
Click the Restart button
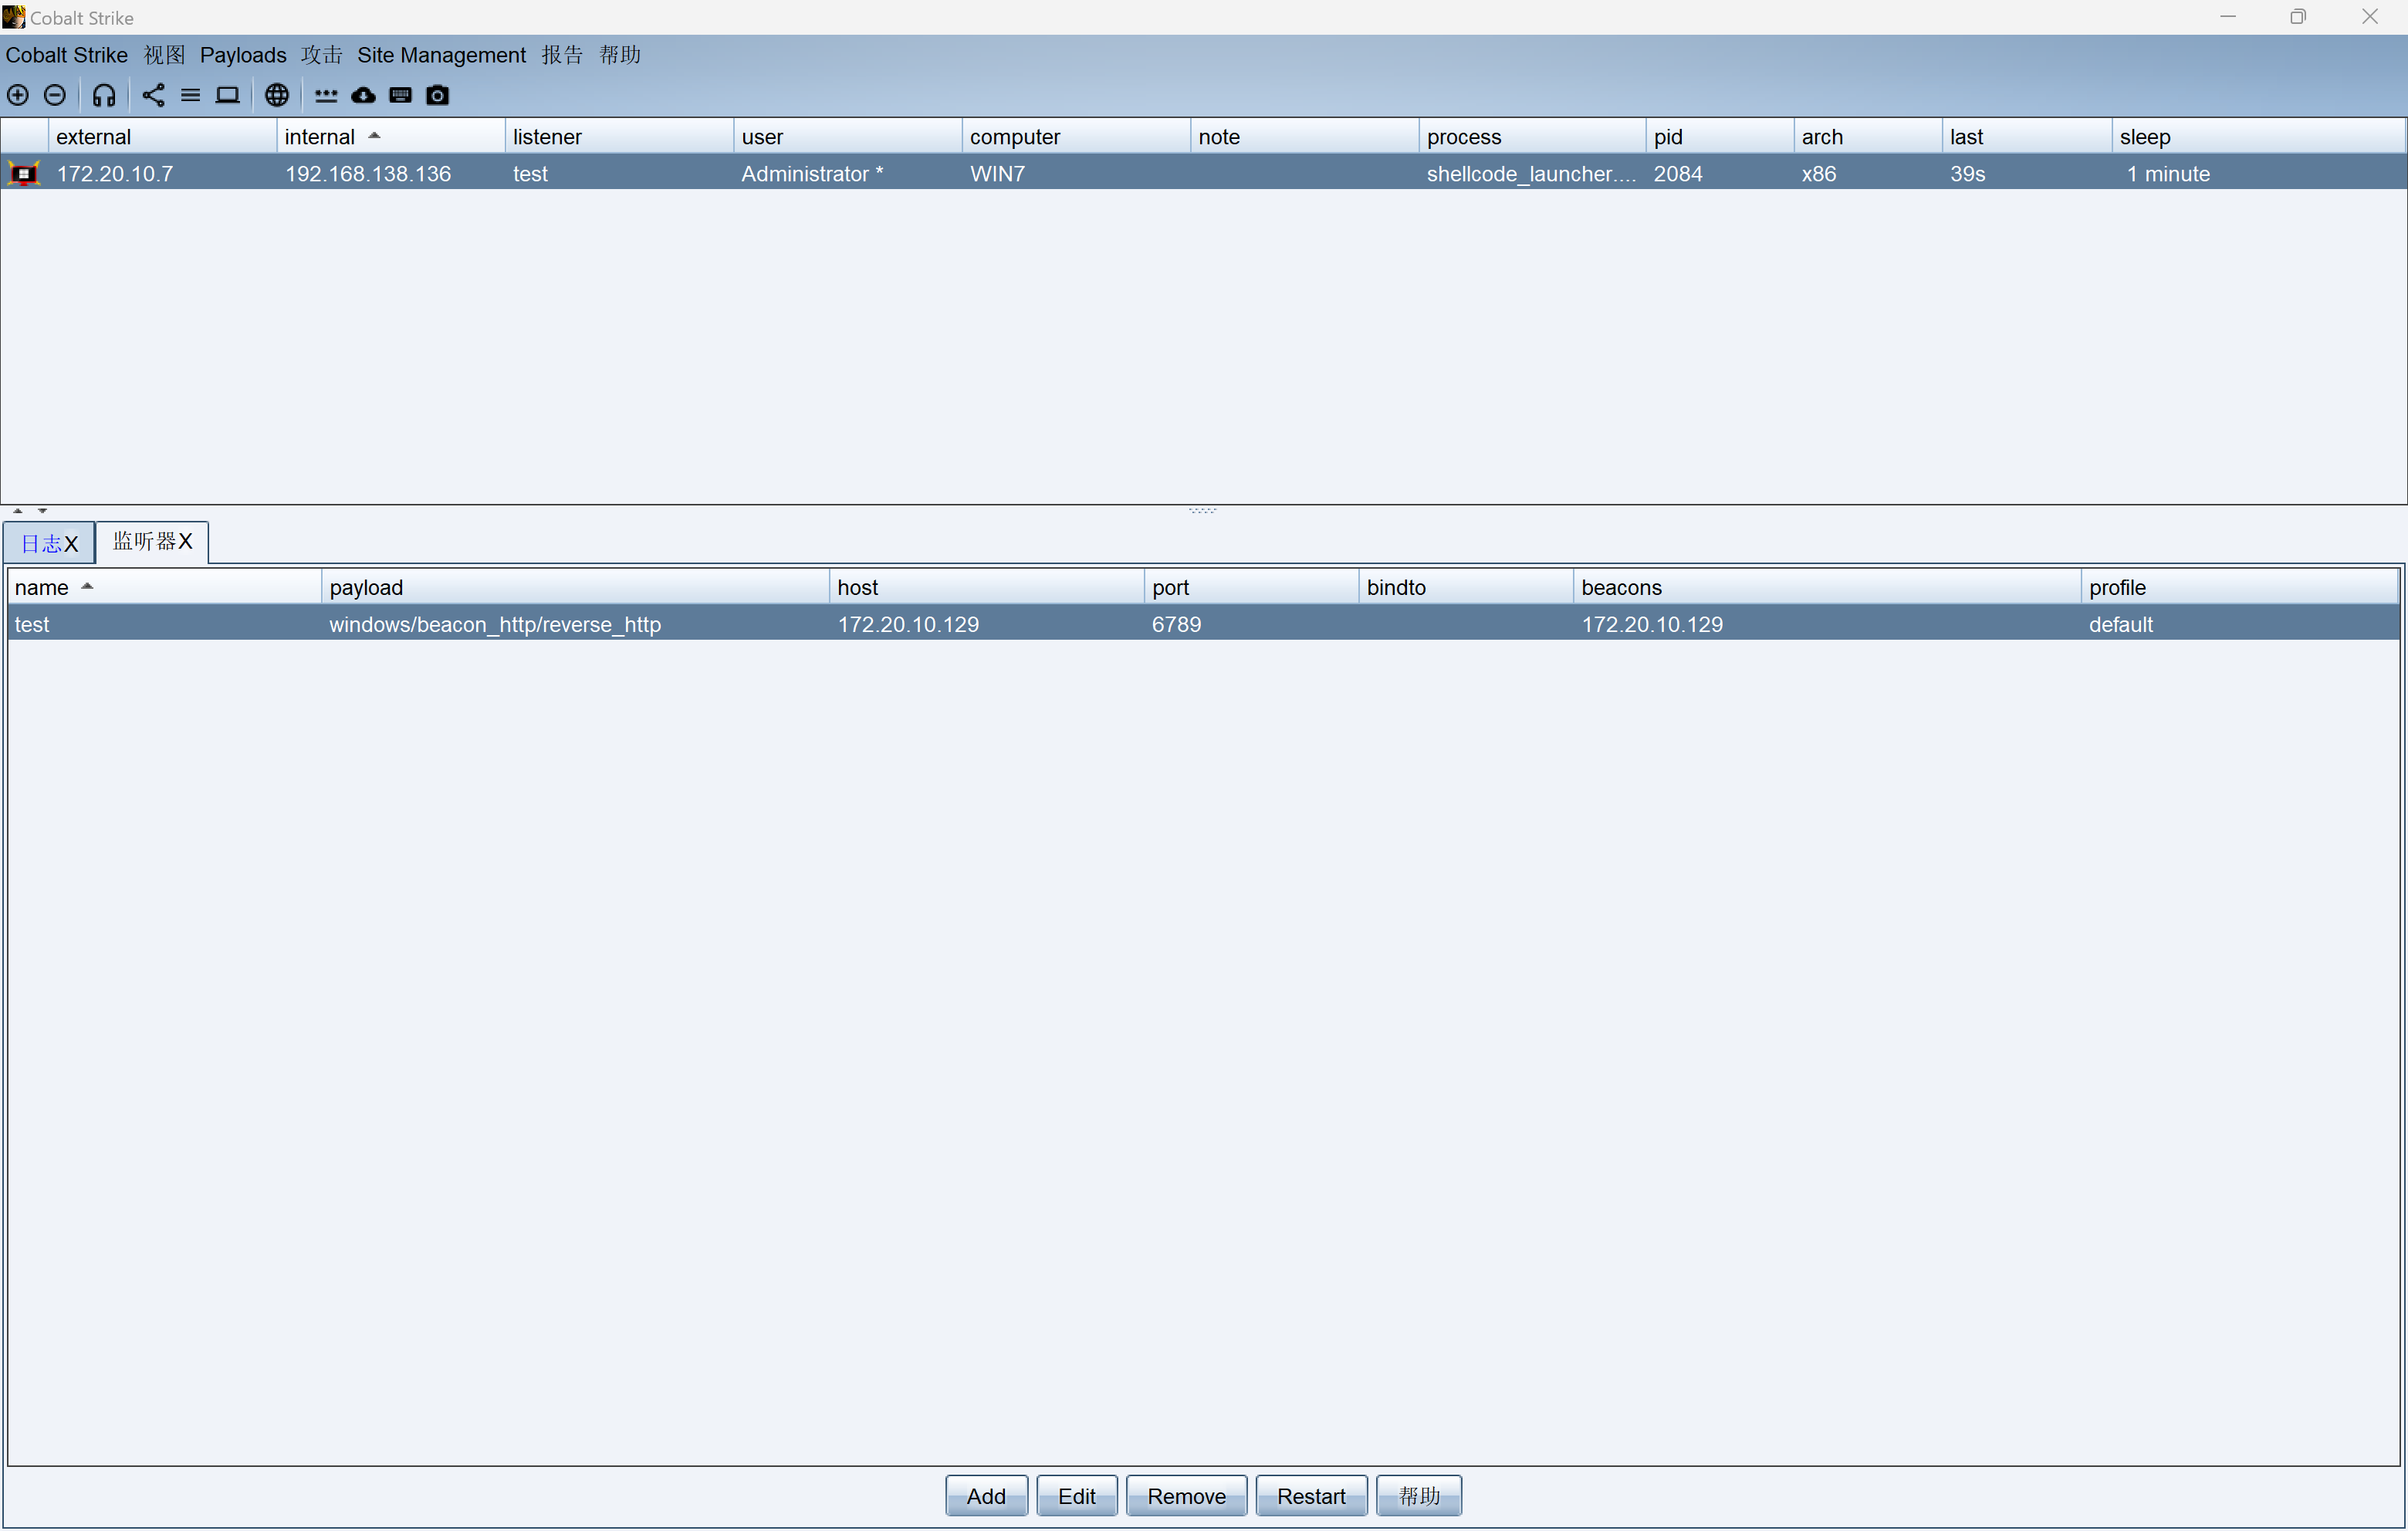[1310, 1495]
